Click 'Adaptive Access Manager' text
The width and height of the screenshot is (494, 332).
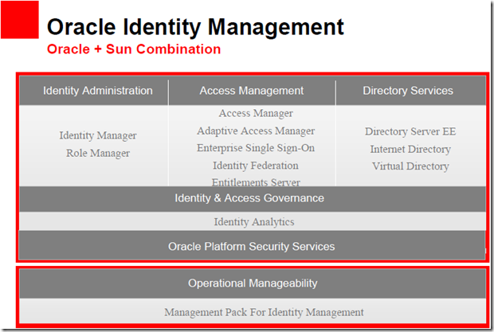(x=256, y=131)
